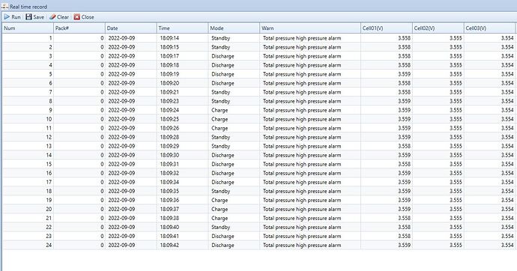Viewport: 517px width, 271px height.
Task: Click Discharge mode in the 18:09:17 row
Action: tap(223, 56)
